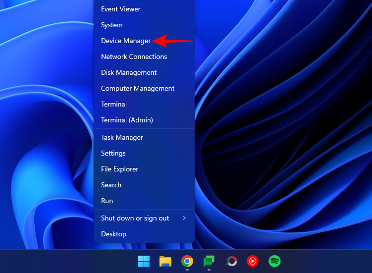372x273 pixels.
Task: Launch Google Chrome from the taskbar
Action: coord(187,261)
